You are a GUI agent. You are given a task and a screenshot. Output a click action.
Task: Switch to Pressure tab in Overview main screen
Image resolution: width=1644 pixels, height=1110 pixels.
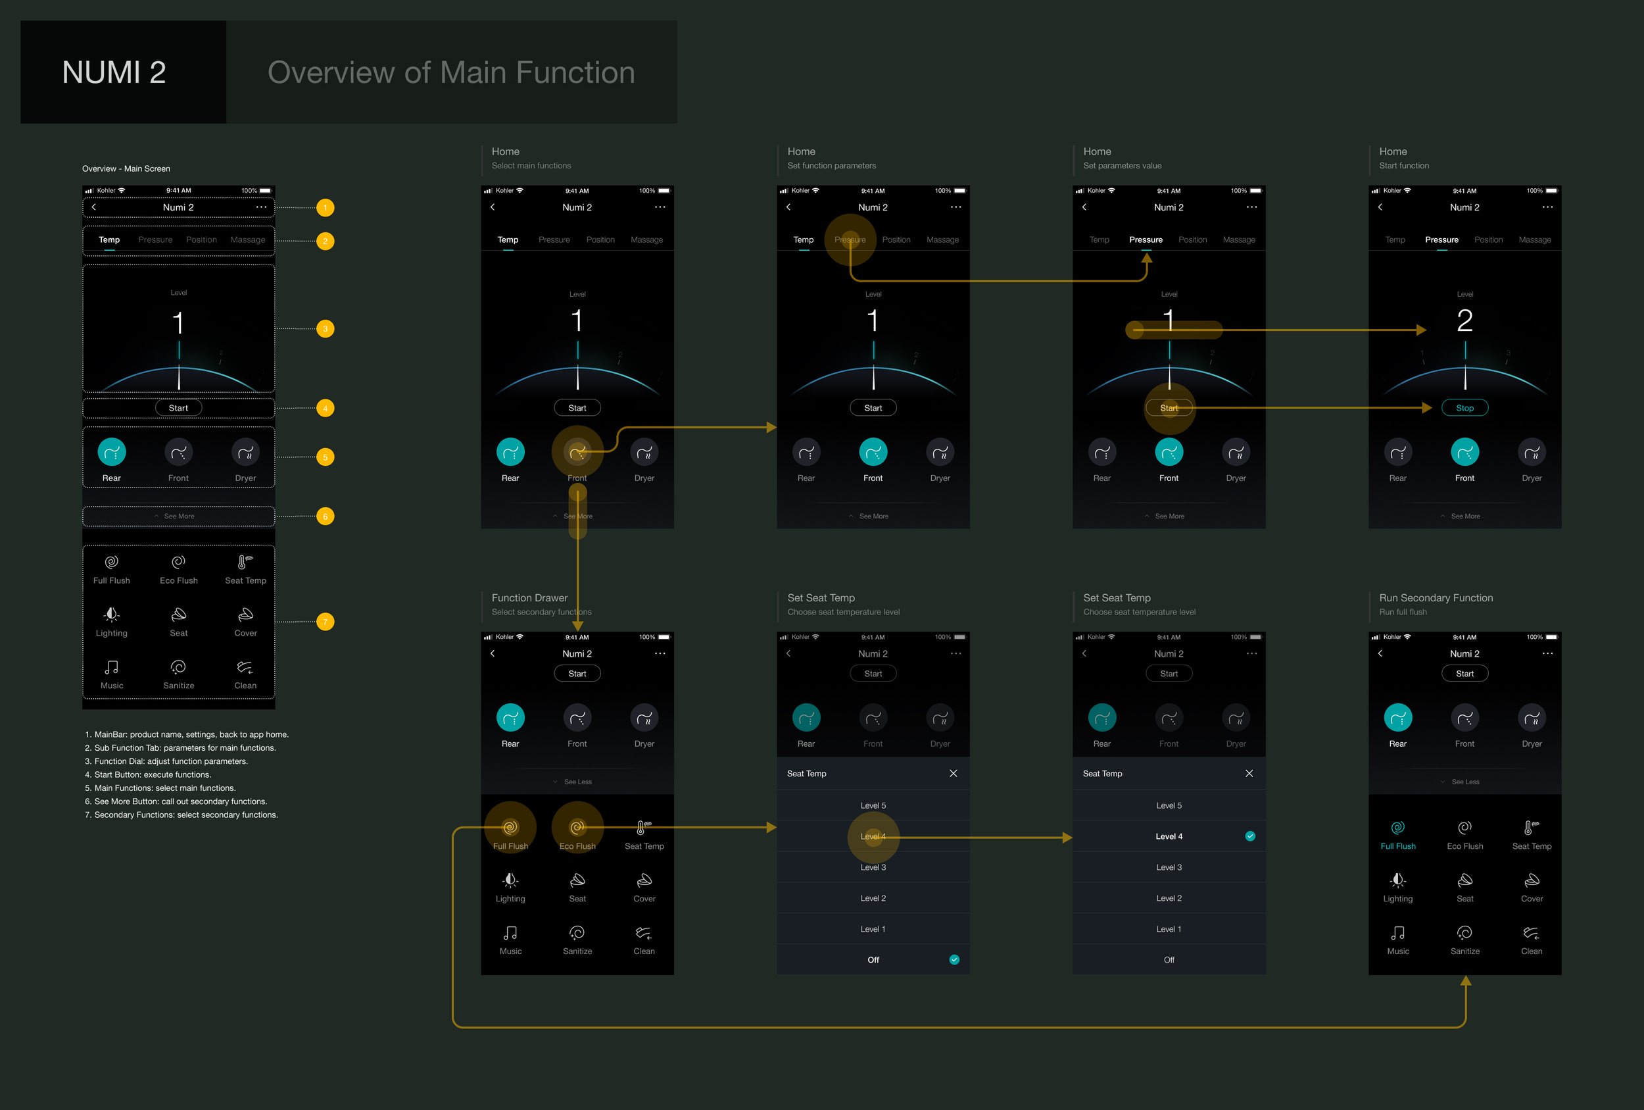[156, 240]
